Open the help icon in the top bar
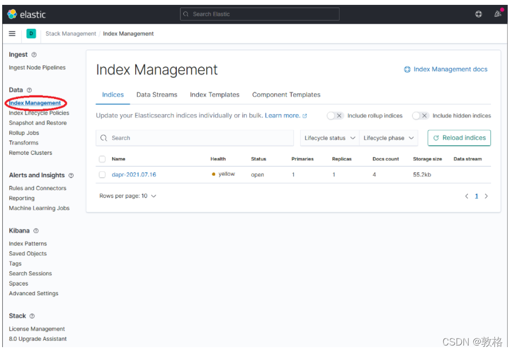This screenshot has height=352, width=511. click(478, 14)
